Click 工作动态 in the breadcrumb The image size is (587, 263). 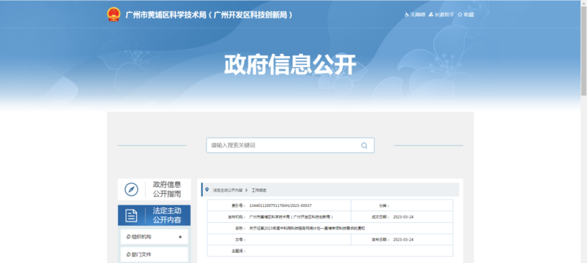click(259, 191)
